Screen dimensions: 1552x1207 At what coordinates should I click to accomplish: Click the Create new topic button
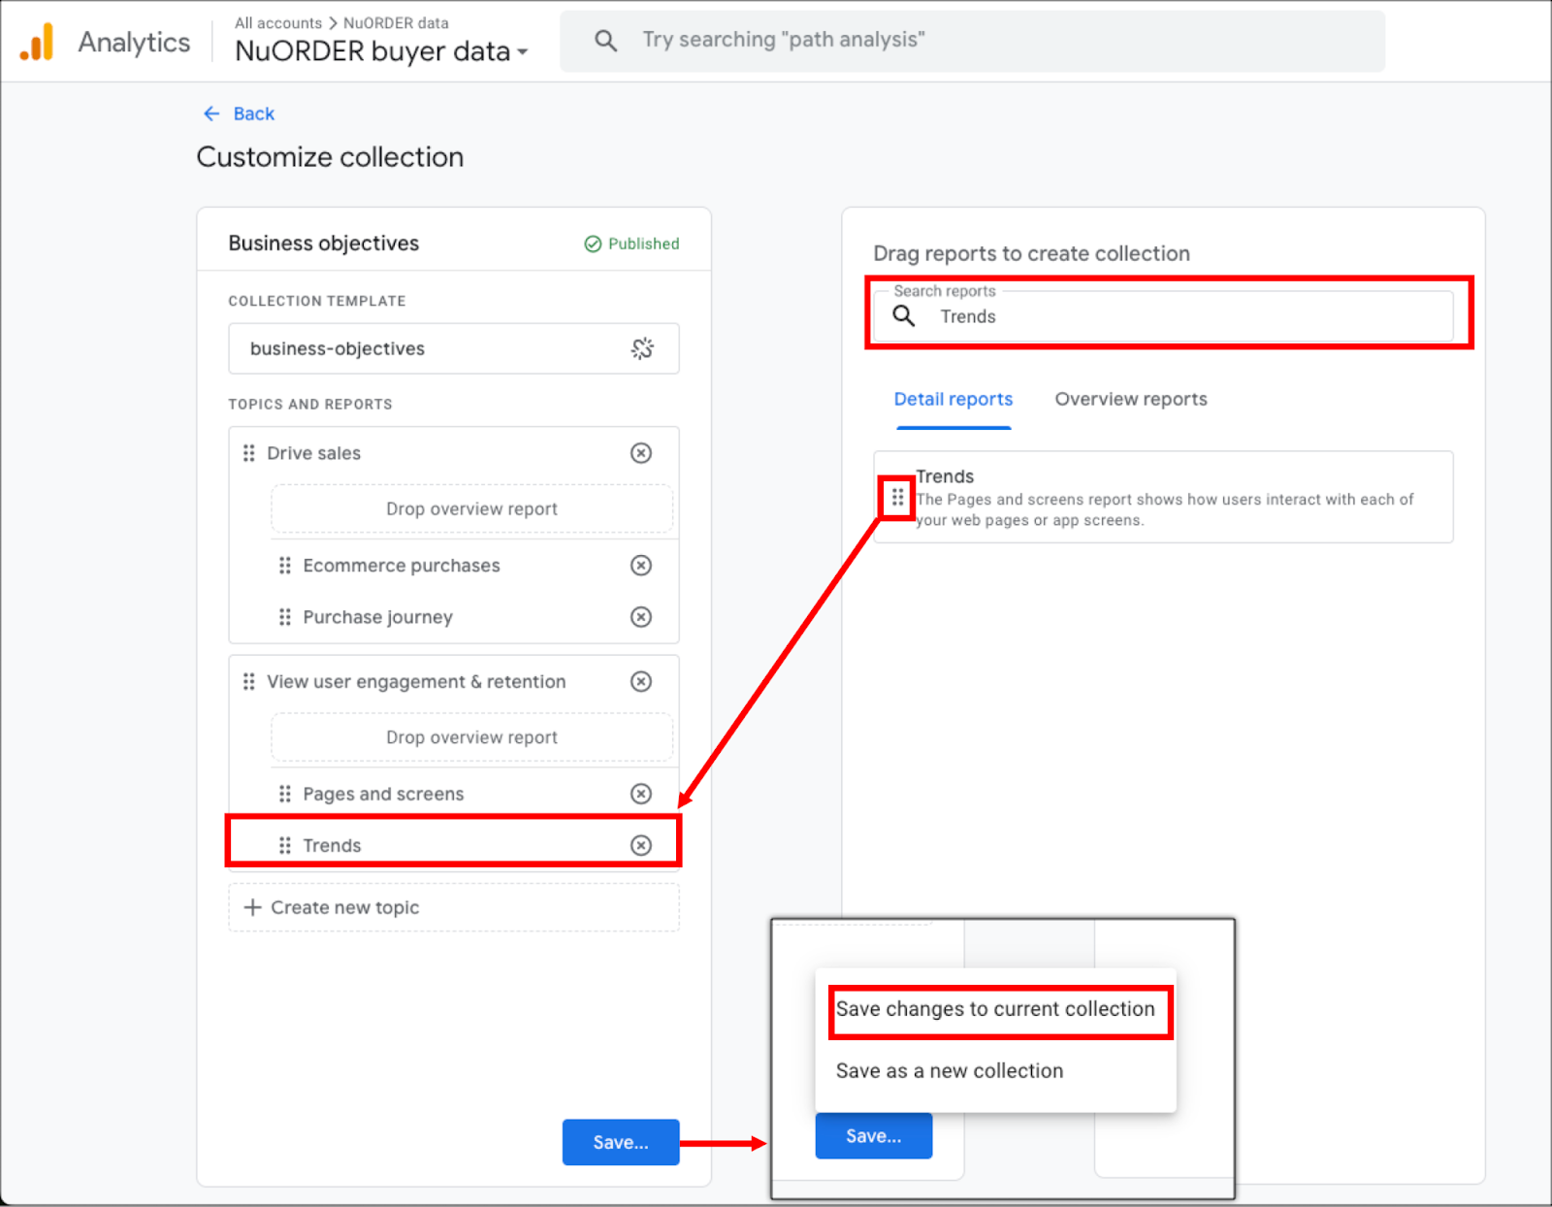454,907
